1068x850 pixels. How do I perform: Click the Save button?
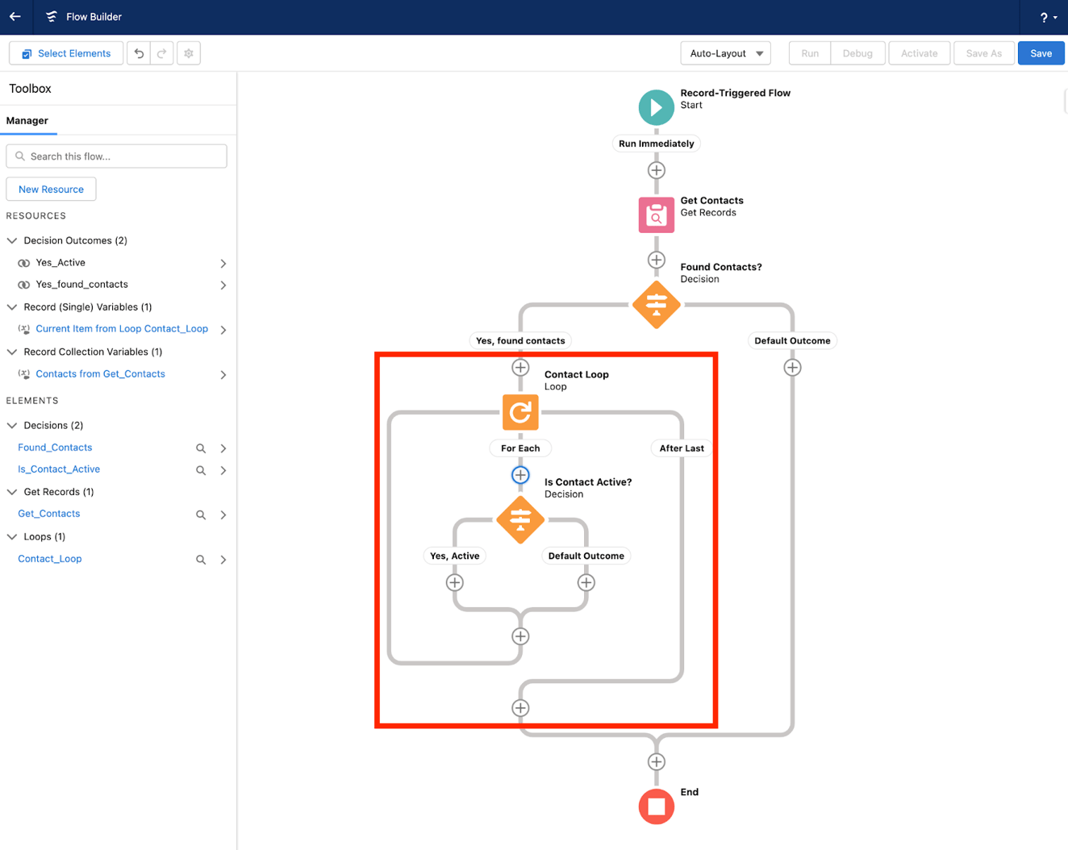[x=1041, y=52]
